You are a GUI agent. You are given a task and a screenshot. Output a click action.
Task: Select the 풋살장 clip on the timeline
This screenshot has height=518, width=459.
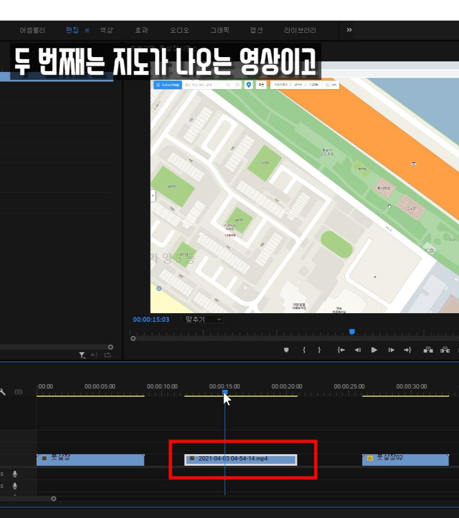point(90,460)
